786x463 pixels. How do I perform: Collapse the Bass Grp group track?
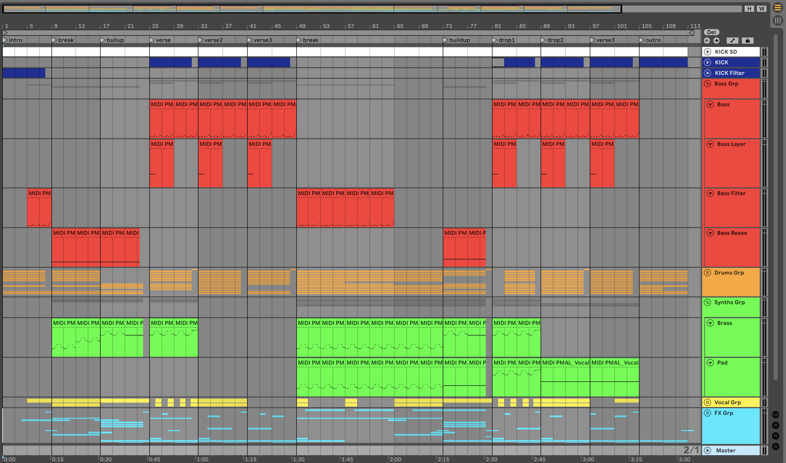[x=707, y=84]
